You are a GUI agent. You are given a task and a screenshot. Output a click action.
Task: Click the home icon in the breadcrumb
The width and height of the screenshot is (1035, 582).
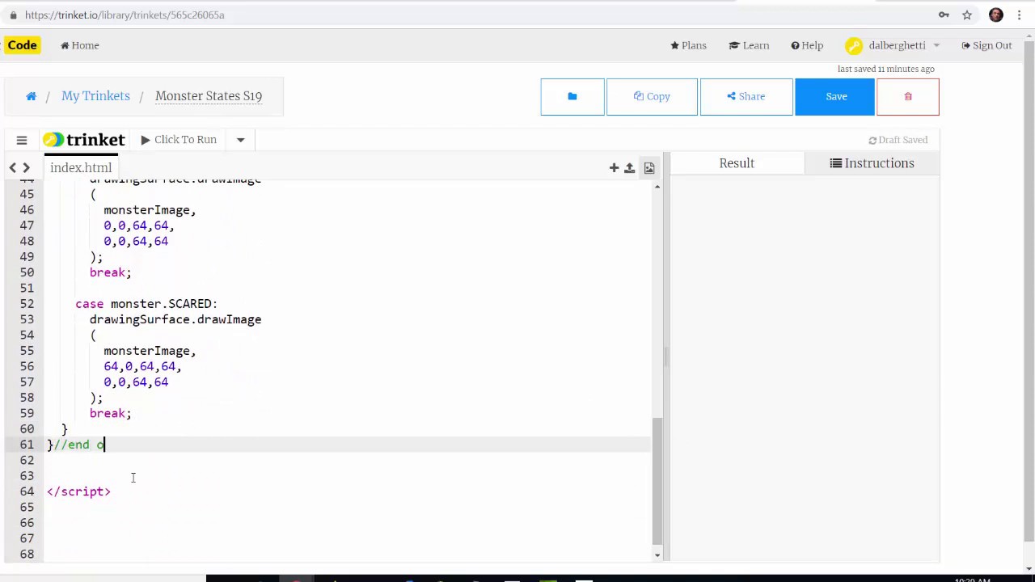pos(31,96)
